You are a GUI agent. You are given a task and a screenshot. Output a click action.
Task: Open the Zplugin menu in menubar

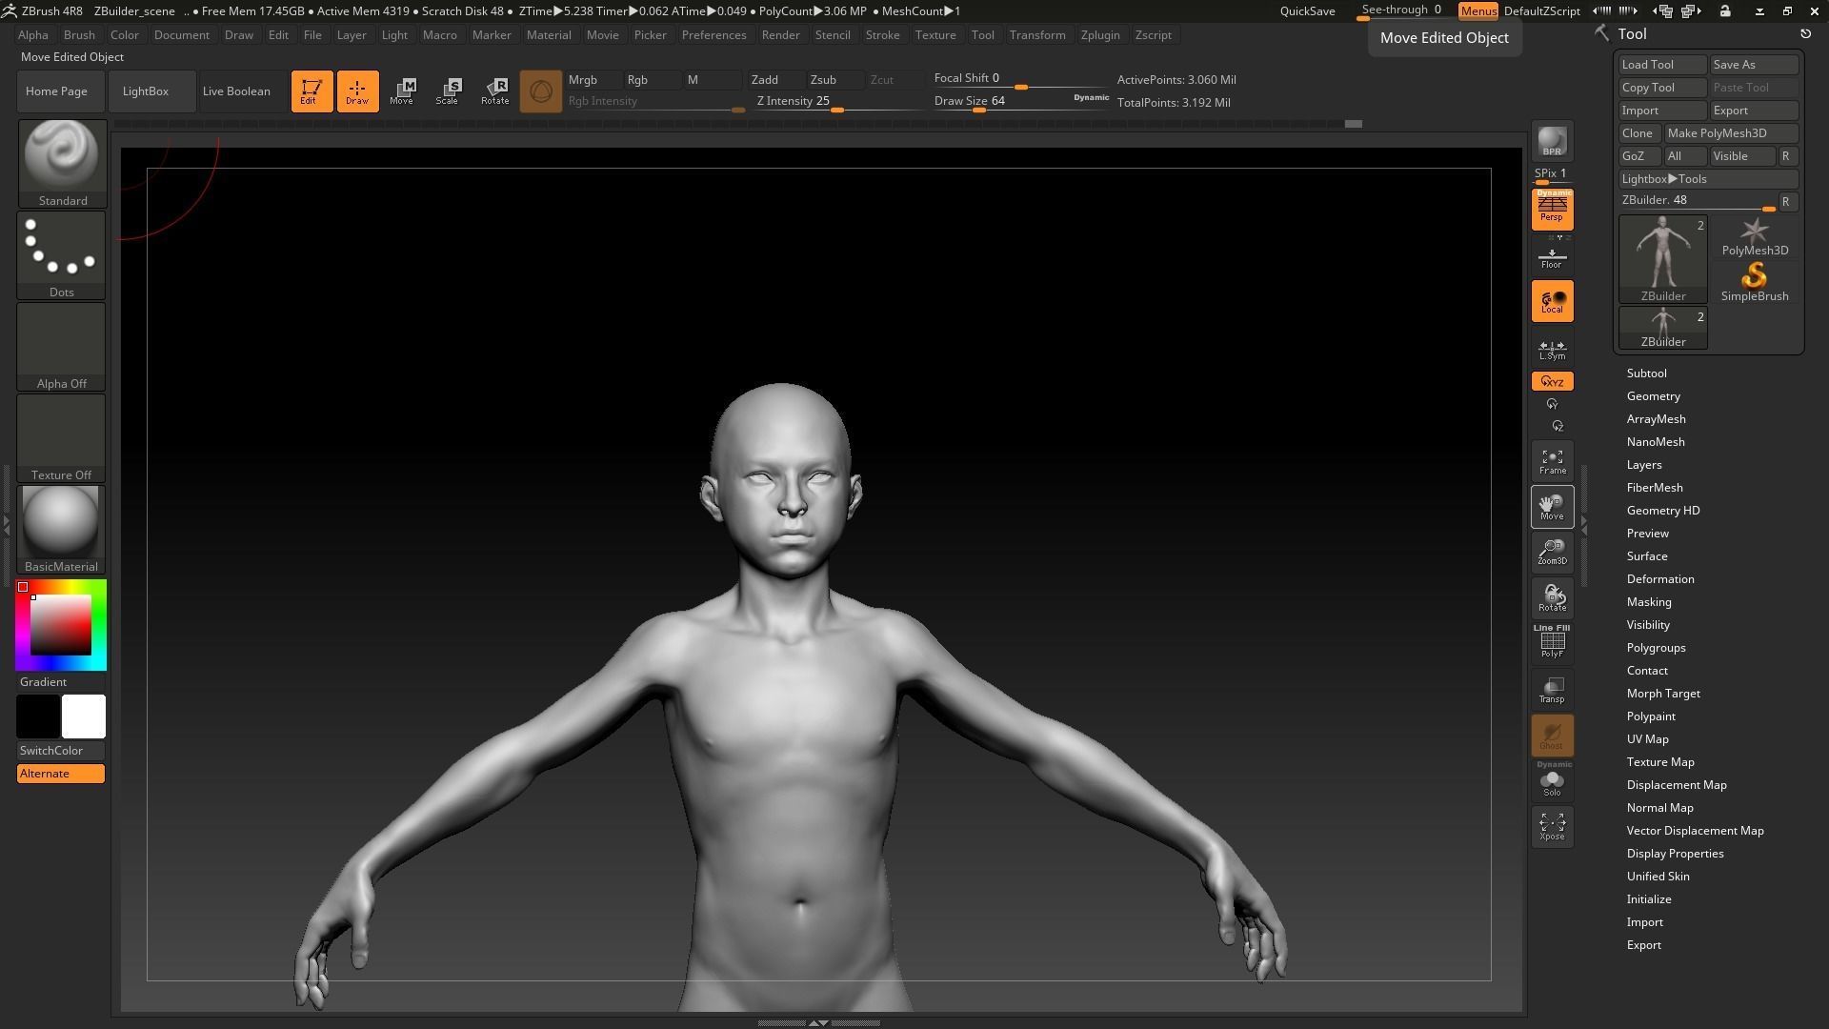click(x=1100, y=34)
